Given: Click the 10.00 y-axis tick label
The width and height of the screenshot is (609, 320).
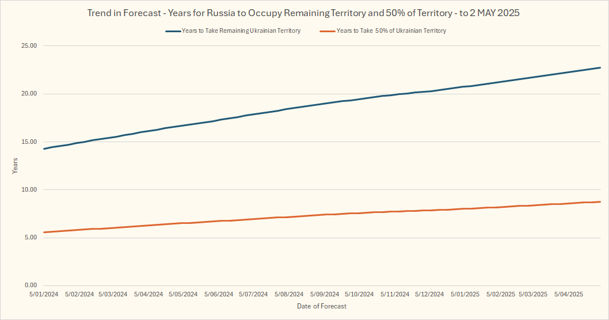Looking at the screenshot, I should point(29,190).
